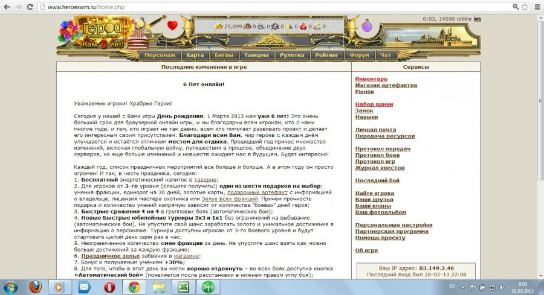544x295 pixels.
Task: Open Магазин артефактов link
Action: [x=386, y=85]
